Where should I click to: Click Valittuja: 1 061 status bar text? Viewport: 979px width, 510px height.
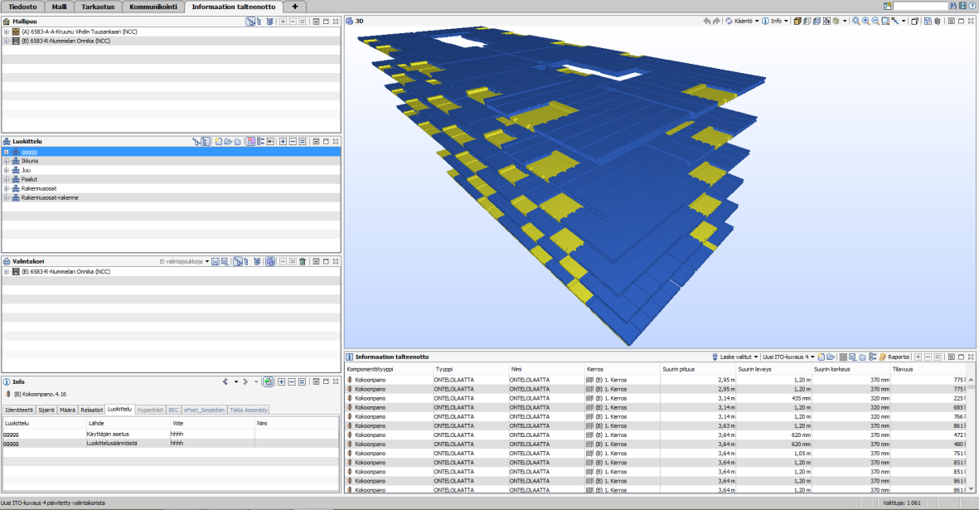[x=902, y=503]
